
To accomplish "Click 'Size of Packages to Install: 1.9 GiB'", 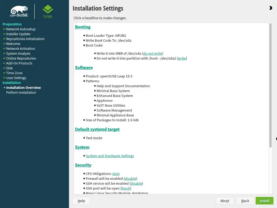I will (x=112, y=120).
